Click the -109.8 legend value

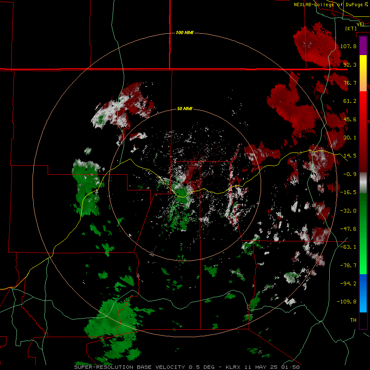point(347,302)
